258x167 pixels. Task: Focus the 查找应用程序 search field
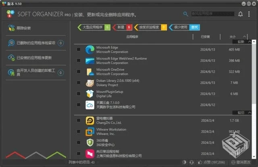(x=213, y=14)
